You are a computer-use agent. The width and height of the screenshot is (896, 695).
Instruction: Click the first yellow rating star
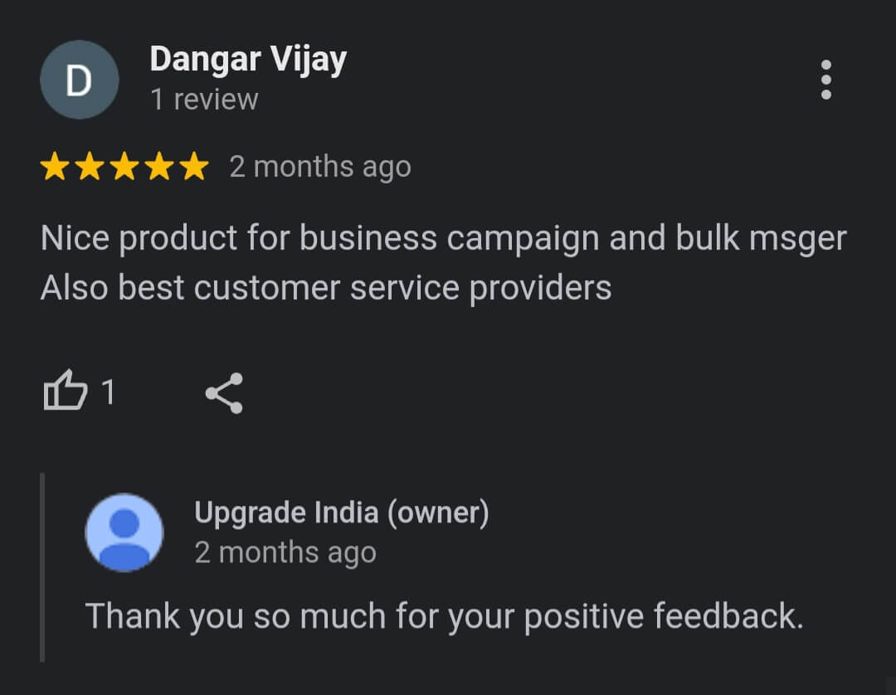click(x=55, y=166)
